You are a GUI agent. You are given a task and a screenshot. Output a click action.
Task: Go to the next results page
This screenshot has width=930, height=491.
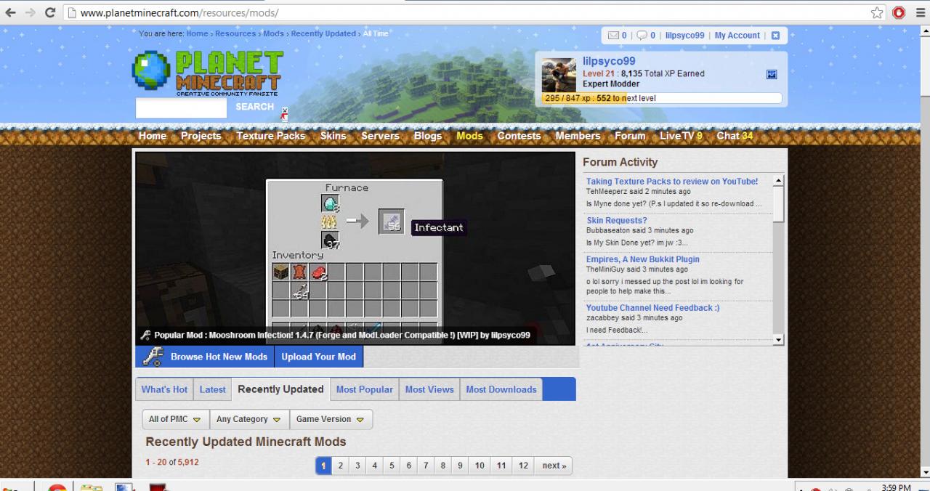coord(554,465)
